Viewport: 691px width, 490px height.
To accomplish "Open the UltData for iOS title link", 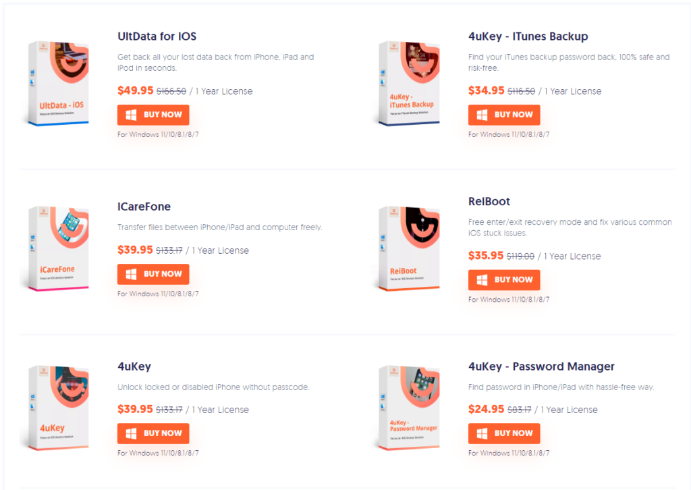I will click(157, 36).
